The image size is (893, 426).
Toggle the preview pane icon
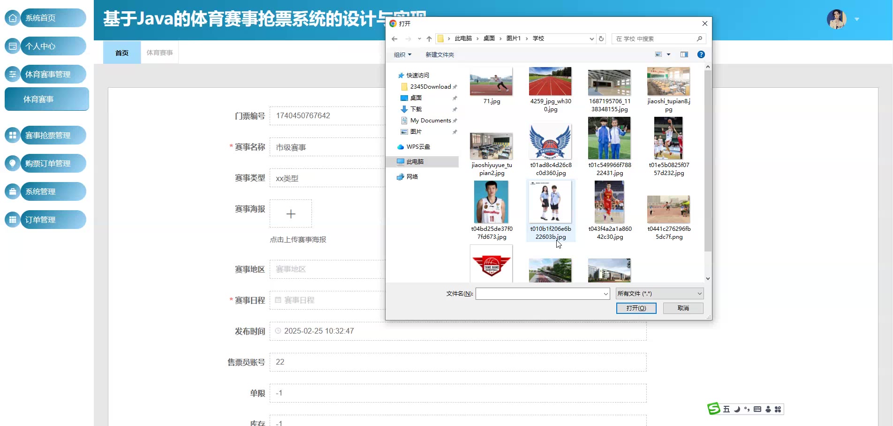pyautogui.click(x=684, y=54)
